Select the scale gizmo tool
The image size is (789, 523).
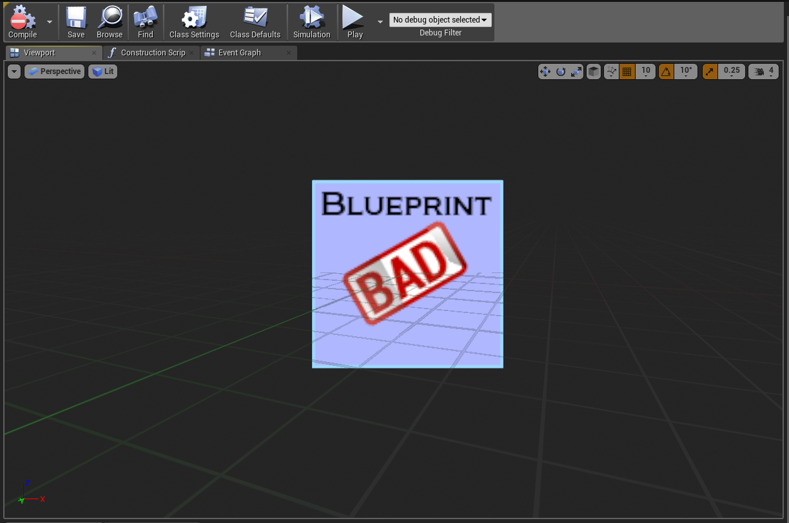(576, 71)
